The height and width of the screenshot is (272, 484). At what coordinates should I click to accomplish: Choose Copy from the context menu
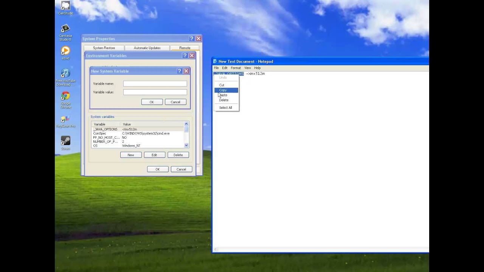(226, 90)
